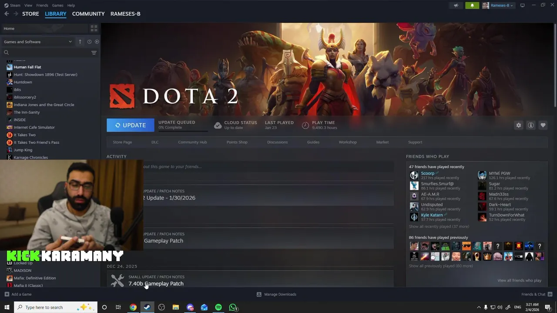Click Add a Game plus icon

coord(7,294)
